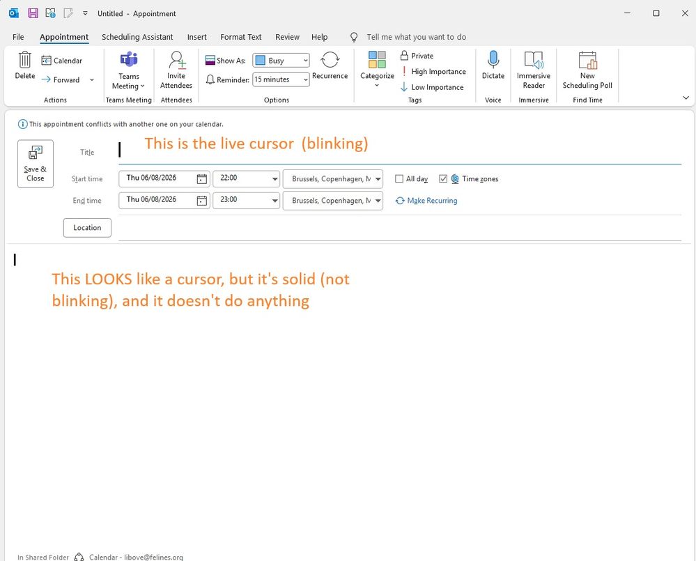Add a Teams Meeting
696x561 pixels.
coord(129,70)
